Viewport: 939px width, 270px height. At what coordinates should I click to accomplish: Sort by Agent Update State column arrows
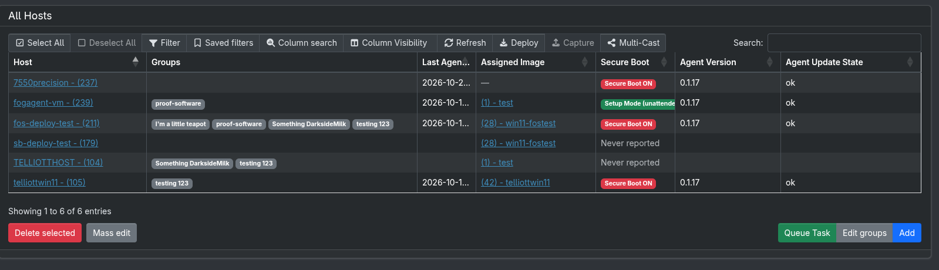point(910,62)
